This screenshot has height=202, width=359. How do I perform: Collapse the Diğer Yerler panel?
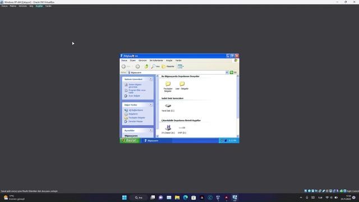point(151,105)
